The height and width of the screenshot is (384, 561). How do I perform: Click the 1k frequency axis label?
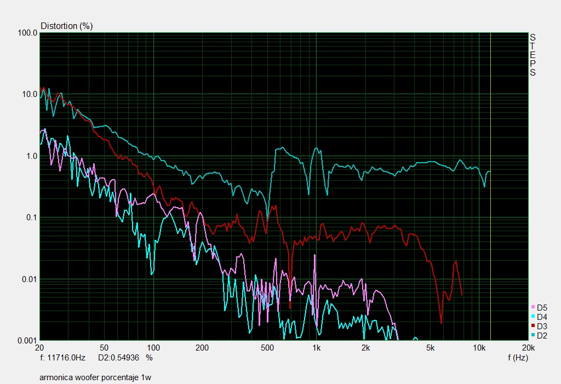316,348
